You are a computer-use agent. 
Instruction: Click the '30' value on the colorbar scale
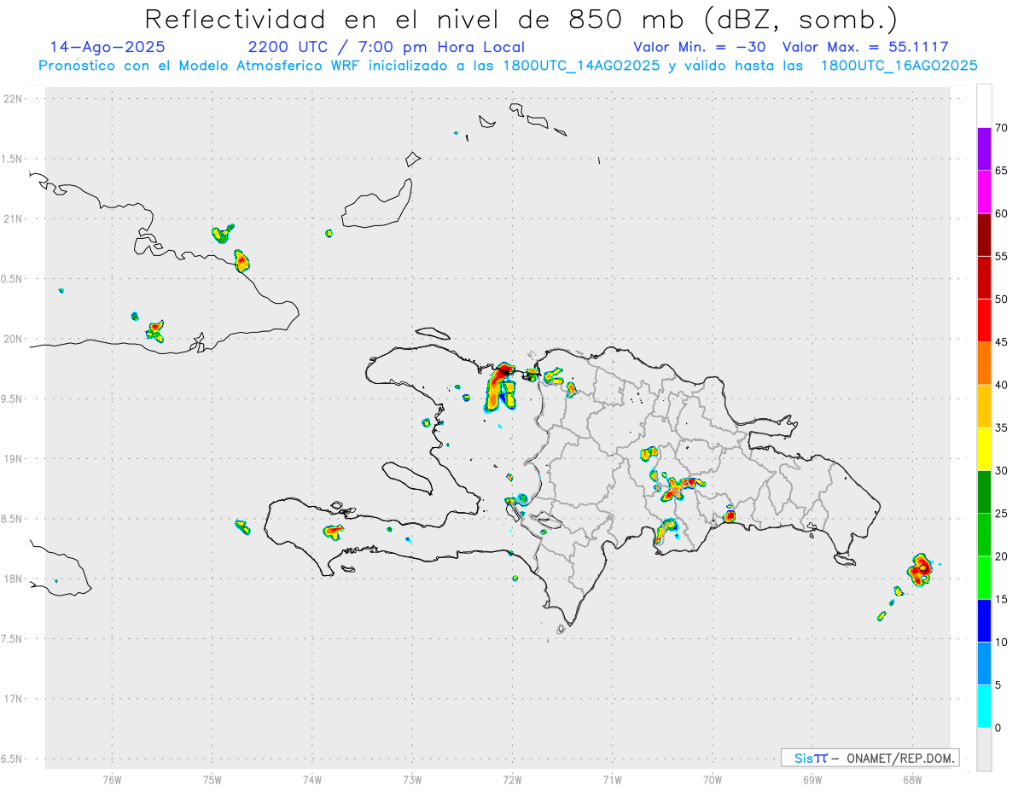(1002, 471)
